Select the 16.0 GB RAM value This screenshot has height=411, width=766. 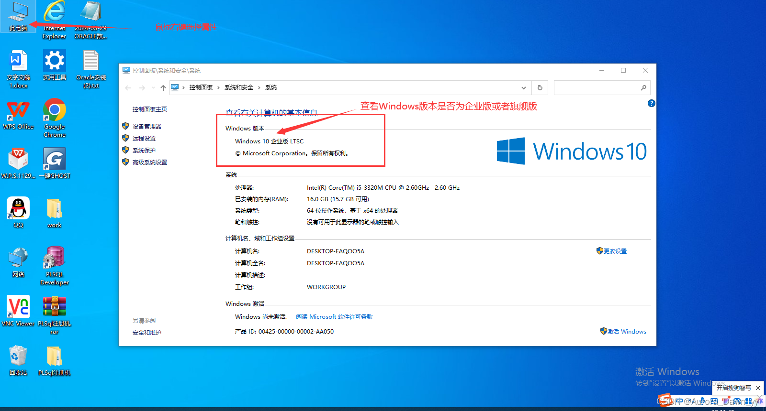[338, 199]
